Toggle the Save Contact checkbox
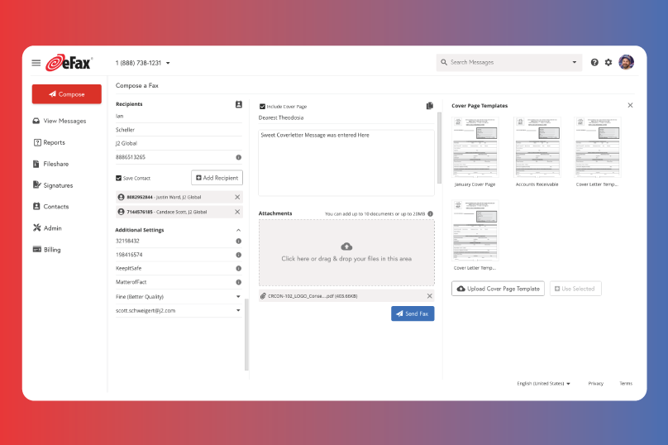Screen dimensions: 668x445 118,178
